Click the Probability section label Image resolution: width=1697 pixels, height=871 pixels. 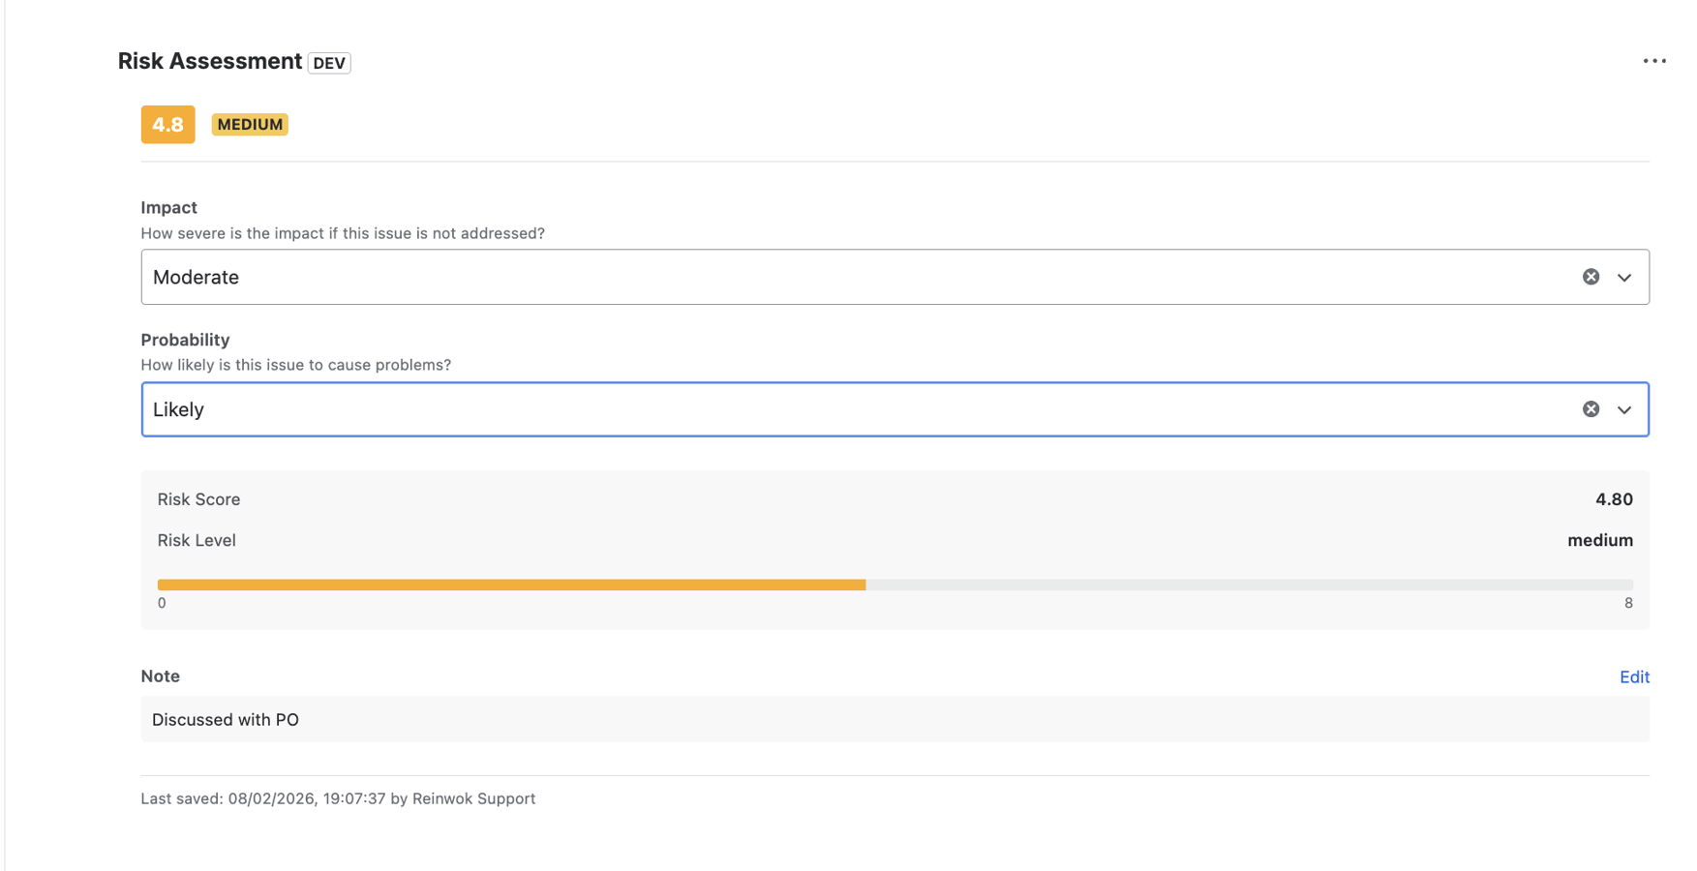(x=185, y=340)
